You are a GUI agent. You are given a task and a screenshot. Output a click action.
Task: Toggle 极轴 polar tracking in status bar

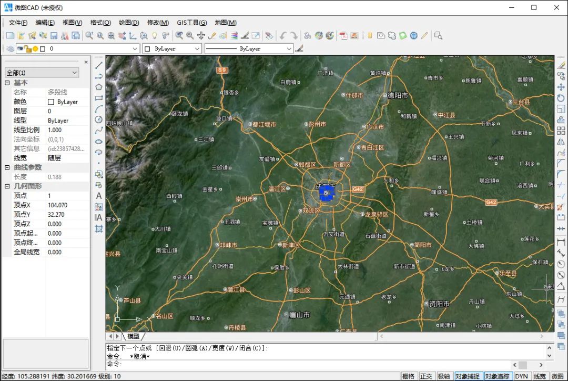click(x=444, y=376)
